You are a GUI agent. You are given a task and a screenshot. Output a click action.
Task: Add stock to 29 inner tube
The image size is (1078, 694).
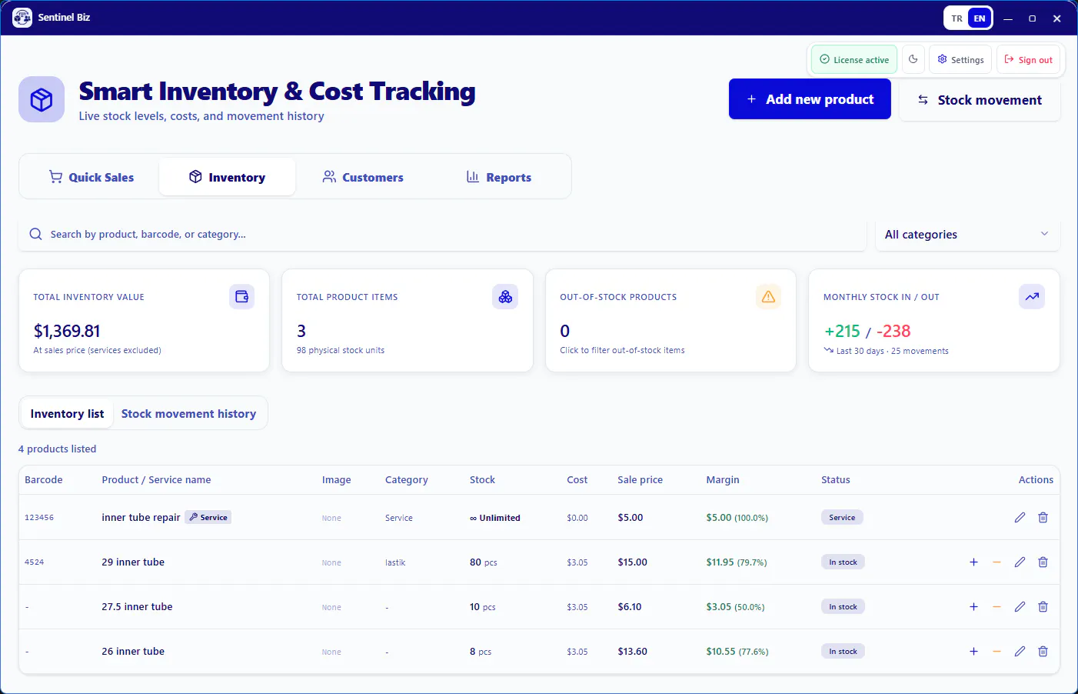point(973,562)
